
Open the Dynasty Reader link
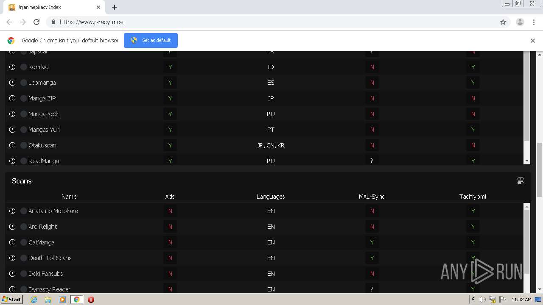50,289
